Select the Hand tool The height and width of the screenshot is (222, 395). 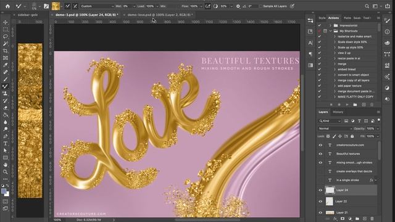(6, 165)
